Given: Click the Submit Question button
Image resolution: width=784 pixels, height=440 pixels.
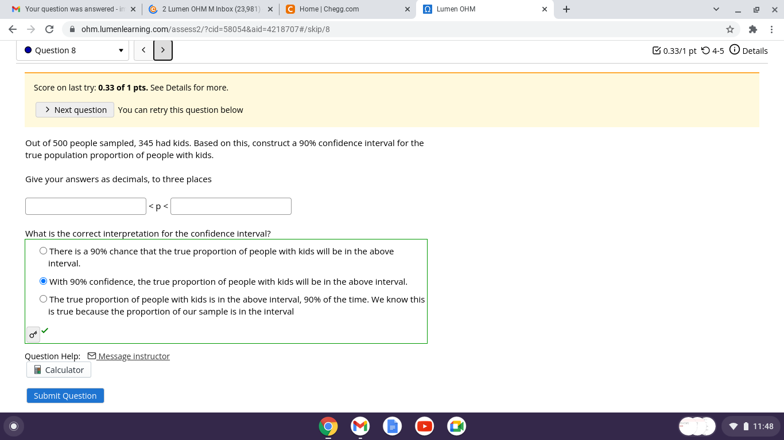Looking at the screenshot, I should click(x=65, y=395).
